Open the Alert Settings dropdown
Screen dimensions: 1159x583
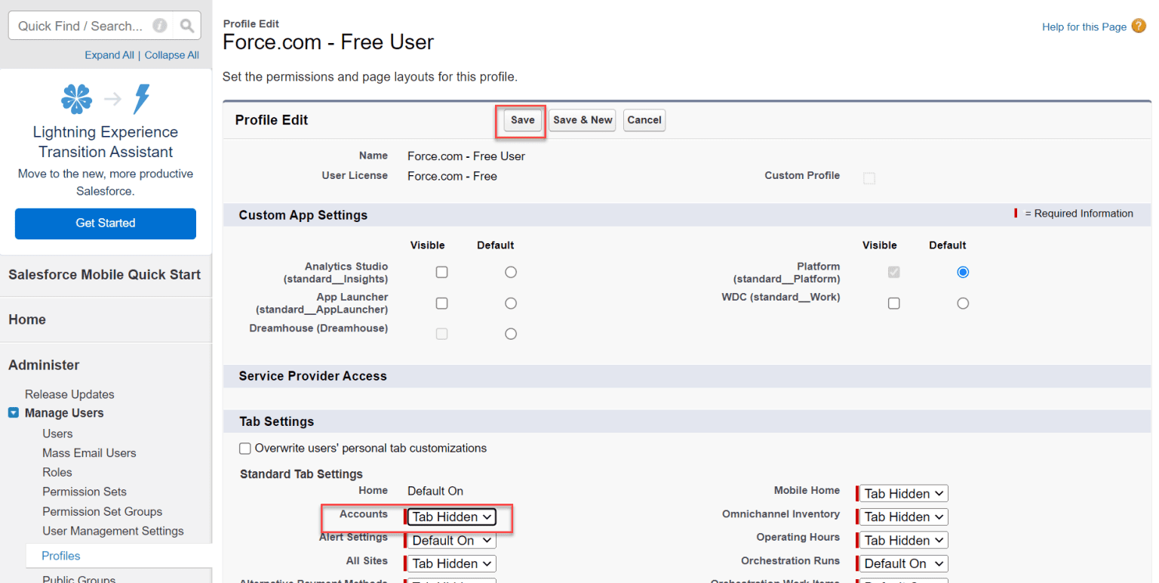[451, 541]
